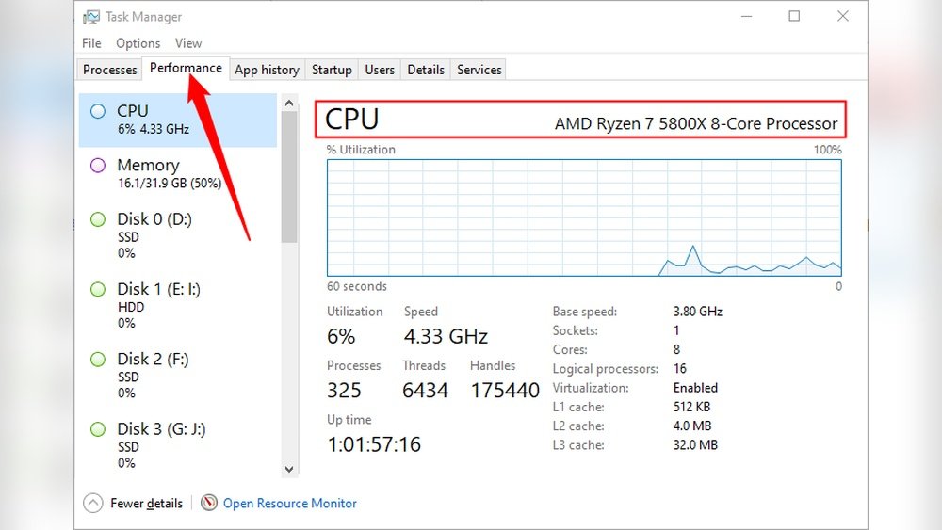Select the CPU circle icon in sidebar
942x530 pixels.
(98, 111)
